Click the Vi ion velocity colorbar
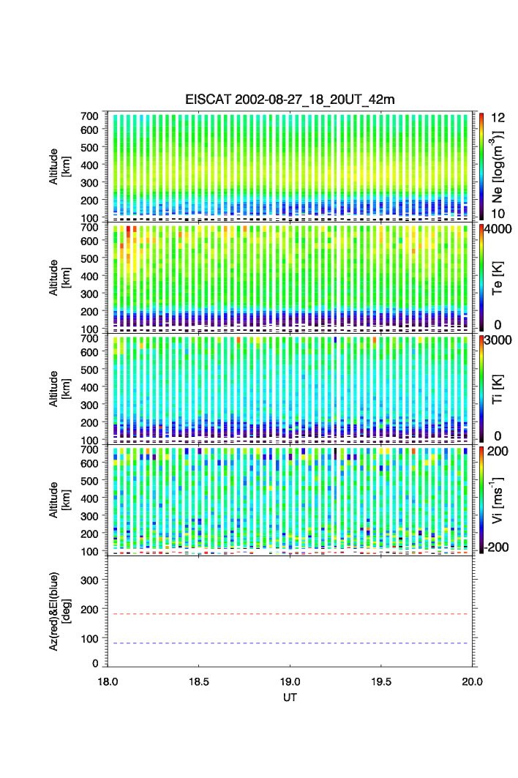The image size is (518, 778). coord(481,499)
